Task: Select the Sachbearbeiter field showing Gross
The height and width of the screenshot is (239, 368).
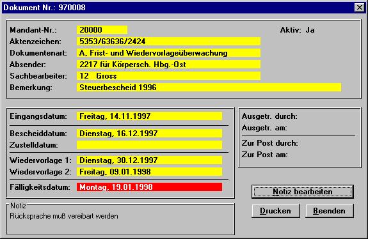Action: (168, 75)
